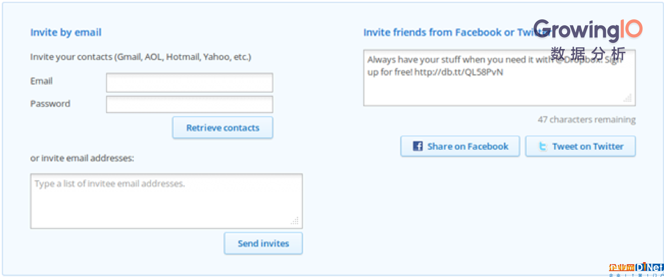Screen dimensions: 664x277
Task: Click the tweet message box resize grip
Action: pyautogui.click(x=628, y=98)
